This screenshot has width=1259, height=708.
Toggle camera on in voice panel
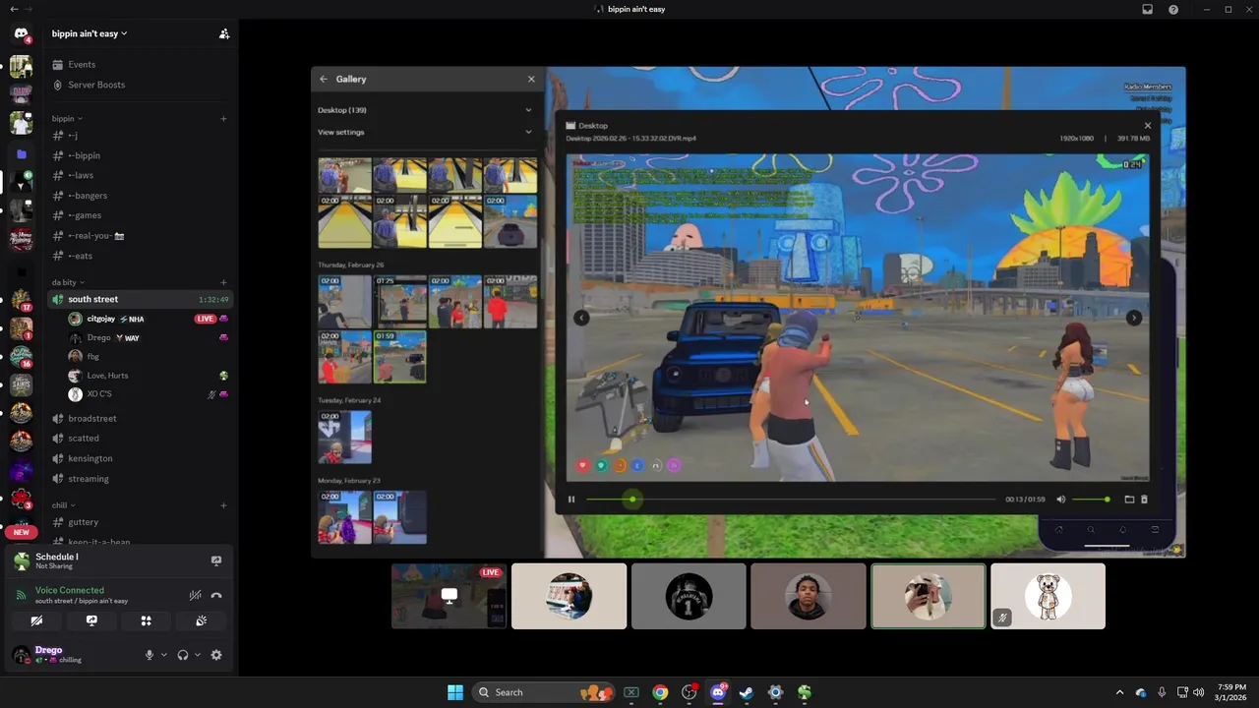point(36,620)
